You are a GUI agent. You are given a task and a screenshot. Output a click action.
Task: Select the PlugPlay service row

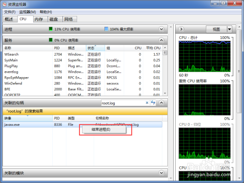pos(83,66)
